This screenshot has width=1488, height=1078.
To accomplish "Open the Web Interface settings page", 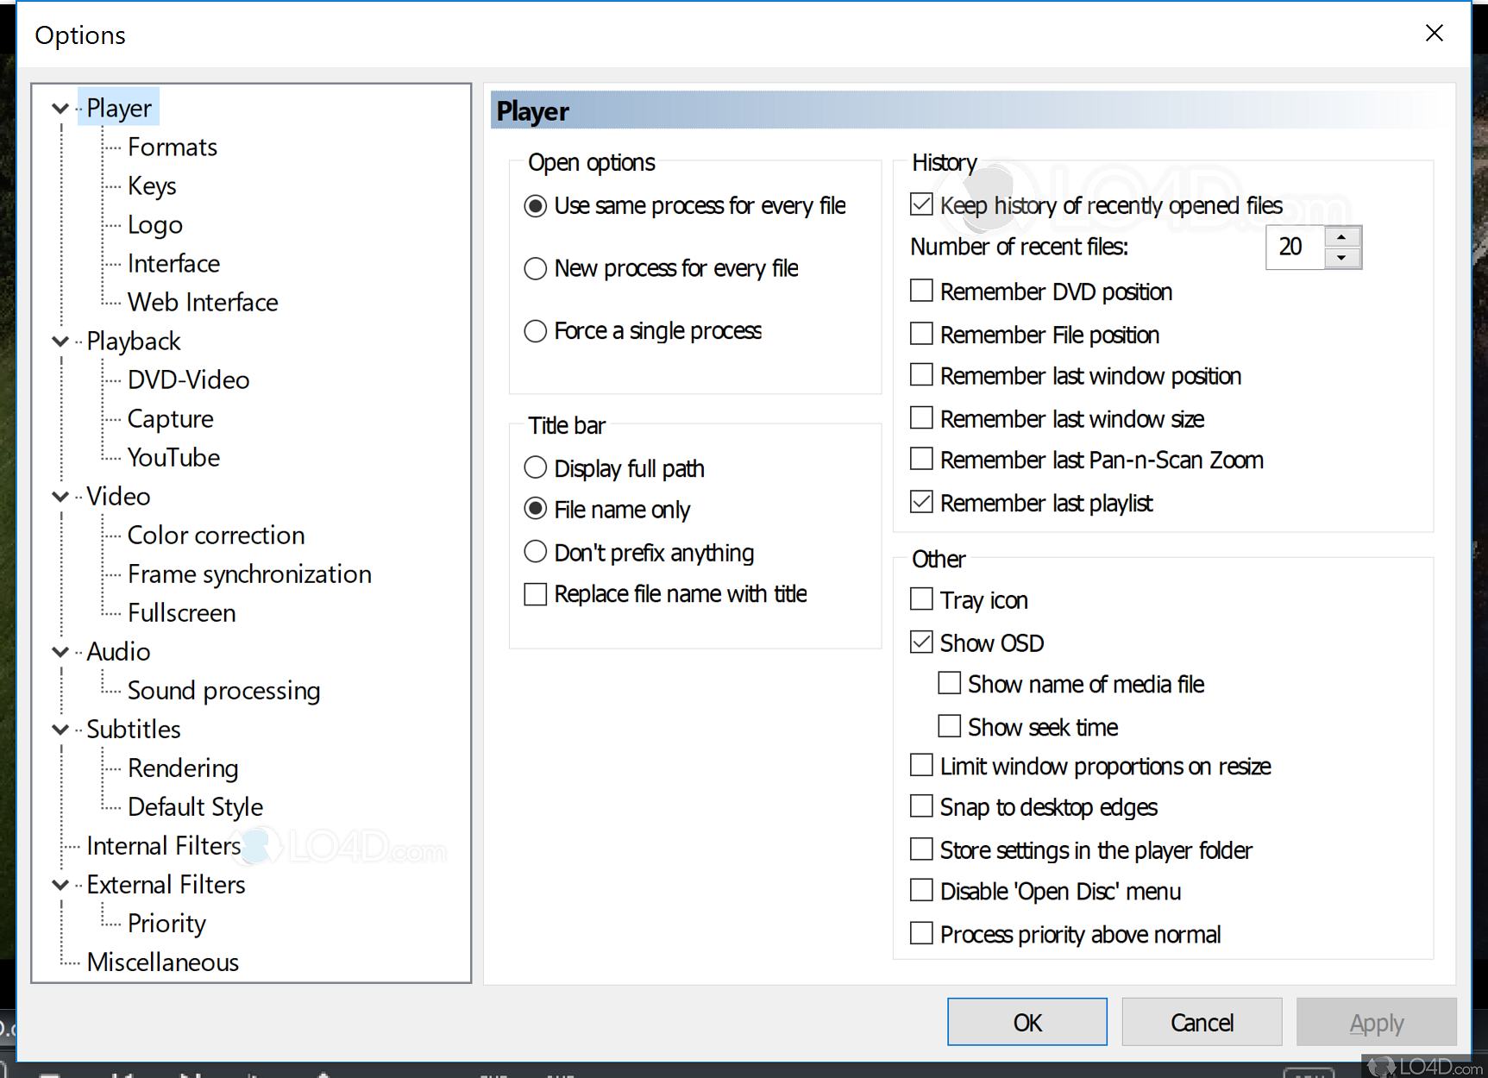I will 203,303.
